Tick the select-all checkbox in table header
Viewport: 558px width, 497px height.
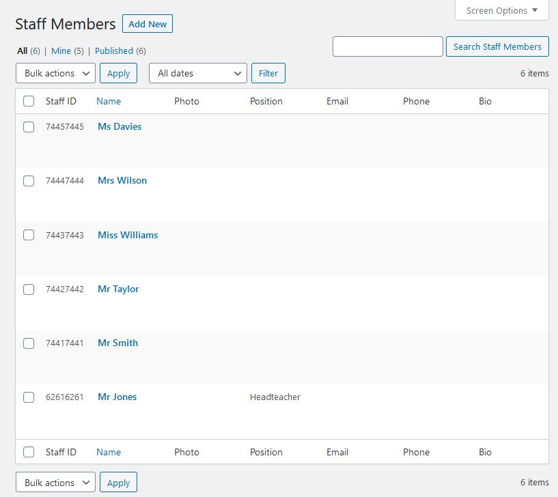(29, 101)
